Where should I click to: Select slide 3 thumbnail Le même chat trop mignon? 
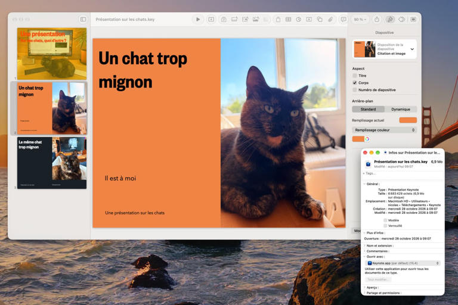52,163
